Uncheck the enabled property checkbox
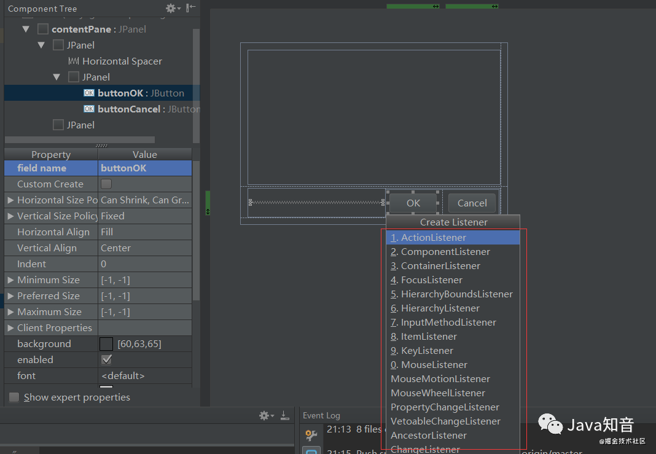This screenshot has height=454, width=656. tap(107, 359)
